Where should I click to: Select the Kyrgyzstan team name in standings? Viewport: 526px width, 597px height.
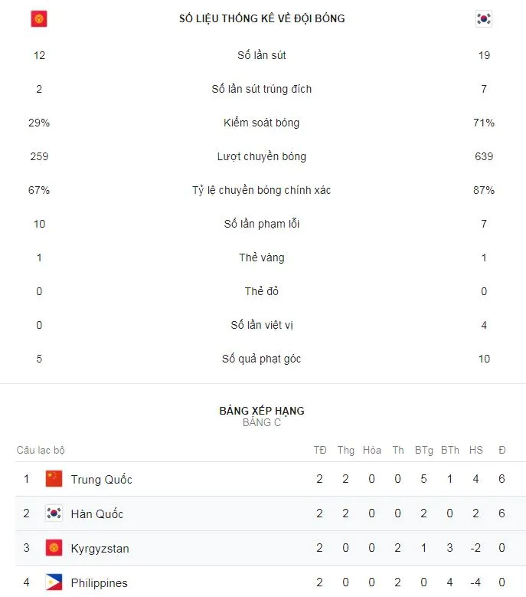(x=100, y=549)
